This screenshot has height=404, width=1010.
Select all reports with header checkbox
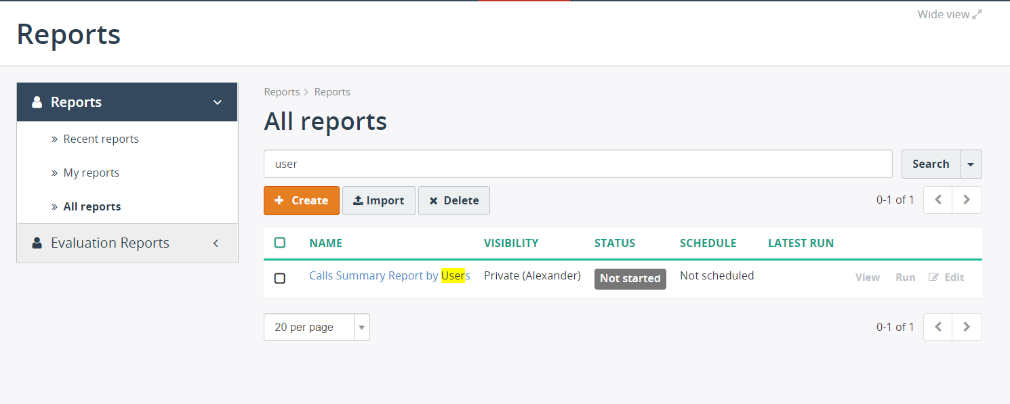click(280, 242)
